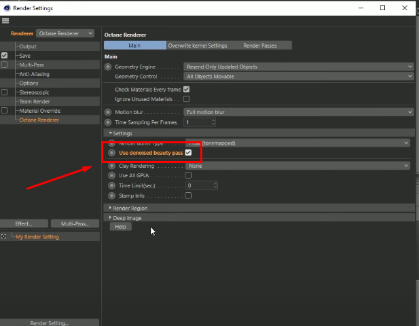This screenshot has height=326, width=419.
Task: Open the Geometry Control dropdown
Action: tap(299, 77)
